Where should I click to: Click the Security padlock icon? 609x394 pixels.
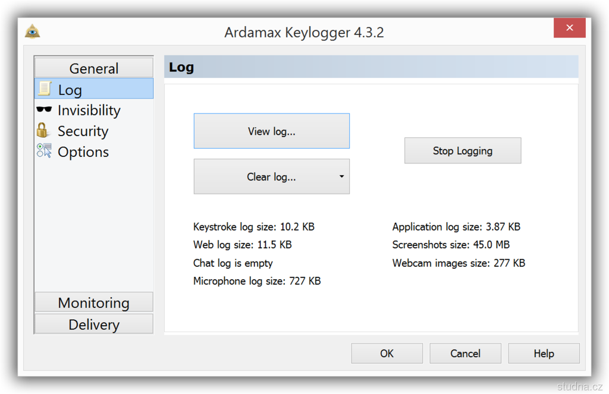point(42,130)
